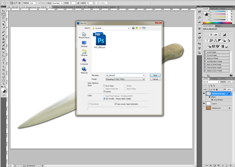Click the Black & White adjustment icon

click(220, 41)
